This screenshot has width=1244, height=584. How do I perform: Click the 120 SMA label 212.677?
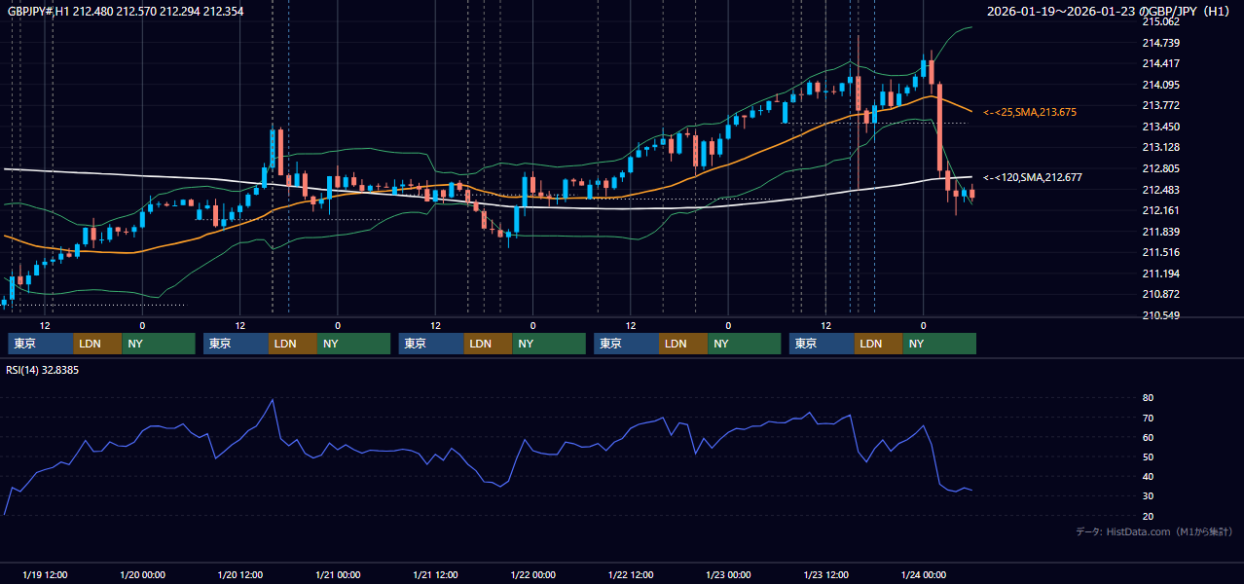tap(1033, 178)
